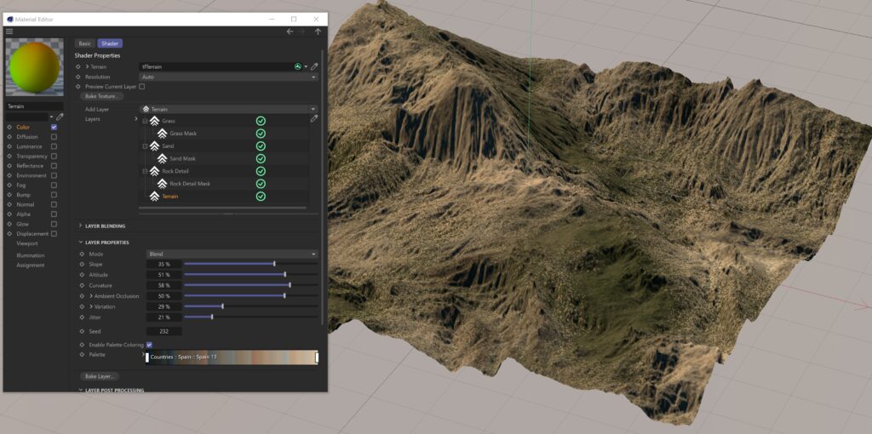Click the keyframe diamond beside Resolution

coord(77,77)
